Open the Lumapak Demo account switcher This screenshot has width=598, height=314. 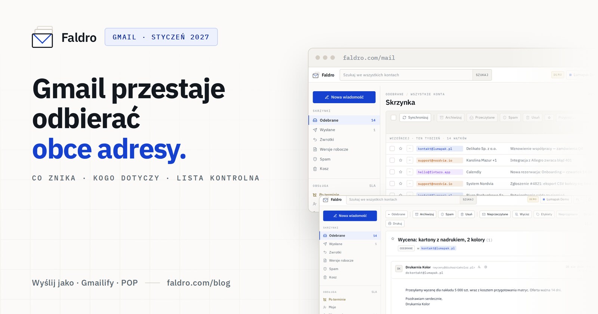pyautogui.click(x=556, y=200)
